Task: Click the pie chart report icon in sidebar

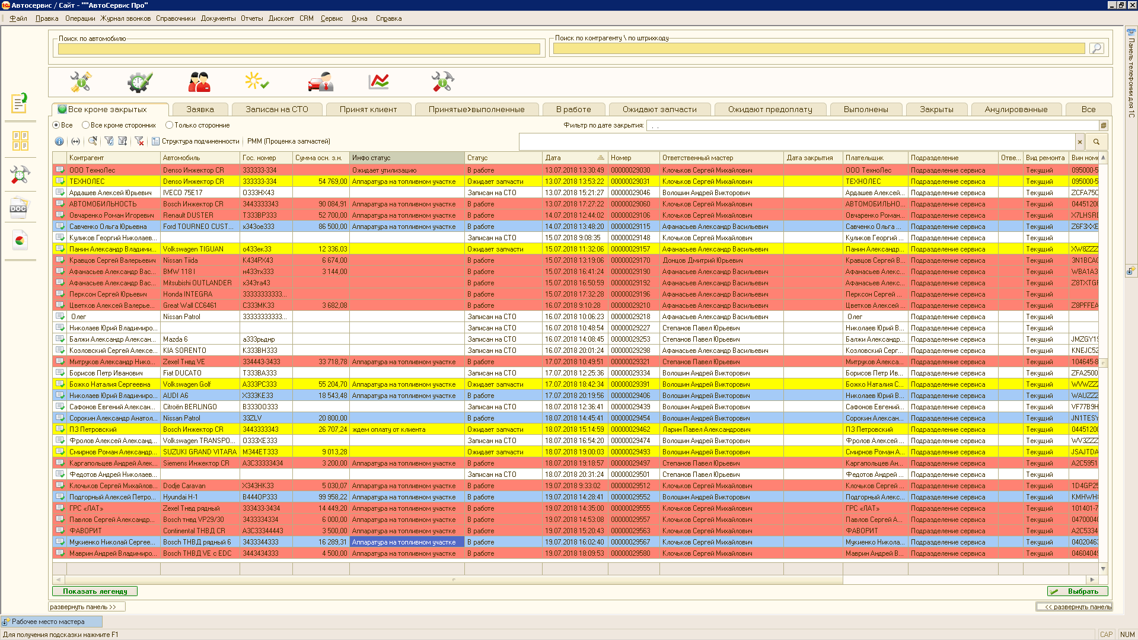Action: click(x=20, y=240)
